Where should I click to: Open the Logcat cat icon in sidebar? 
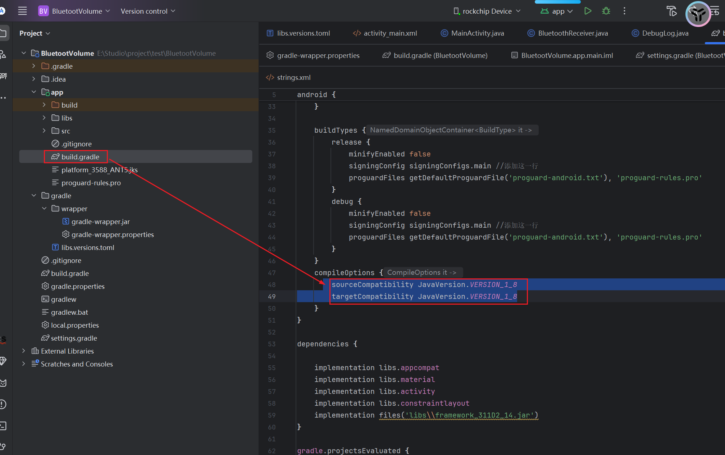(x=4, y=383)
